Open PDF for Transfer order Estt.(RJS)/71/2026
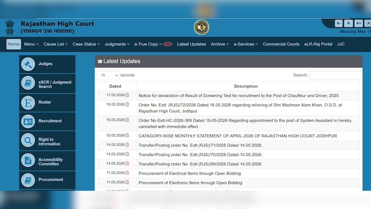This screenshot has width=371, height=209. click(127, 145)
